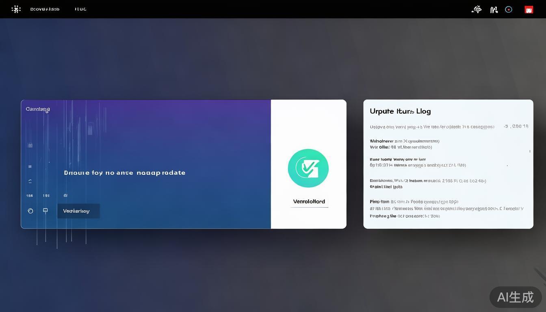Click the 'AI生成' badge in bottom-right corner
The image size is (546, 312).
(x=515, y=297)
